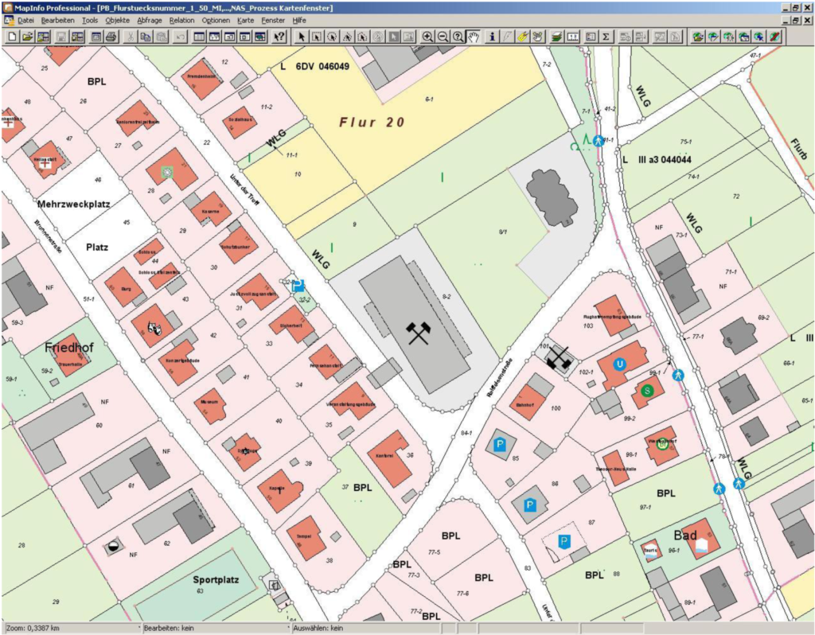Viewport: 815px width, 635px height.
Task: Click the New Table toolbar icon
Action: click(x=11, y=37)
